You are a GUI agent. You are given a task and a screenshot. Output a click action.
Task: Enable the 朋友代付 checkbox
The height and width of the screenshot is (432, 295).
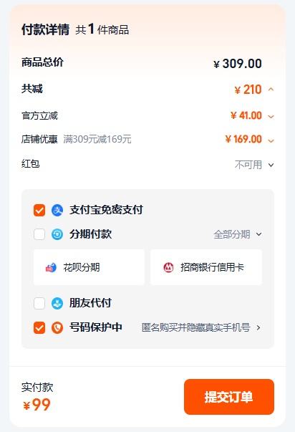pos(39,303)
